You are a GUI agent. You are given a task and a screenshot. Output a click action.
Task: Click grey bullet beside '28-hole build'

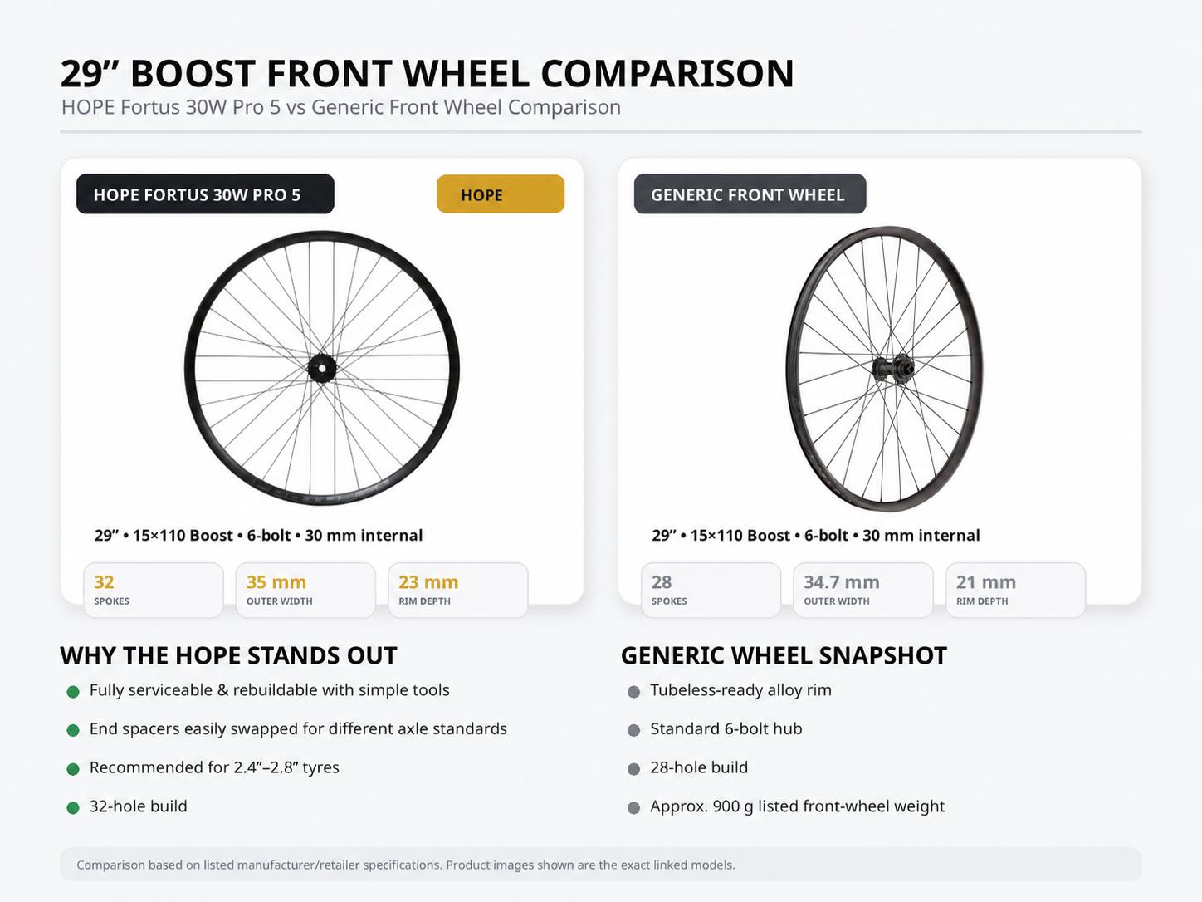tap(634, 769)
